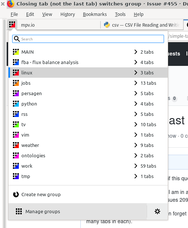Open the File menu

pyautogui.click(x=14, y=14)
